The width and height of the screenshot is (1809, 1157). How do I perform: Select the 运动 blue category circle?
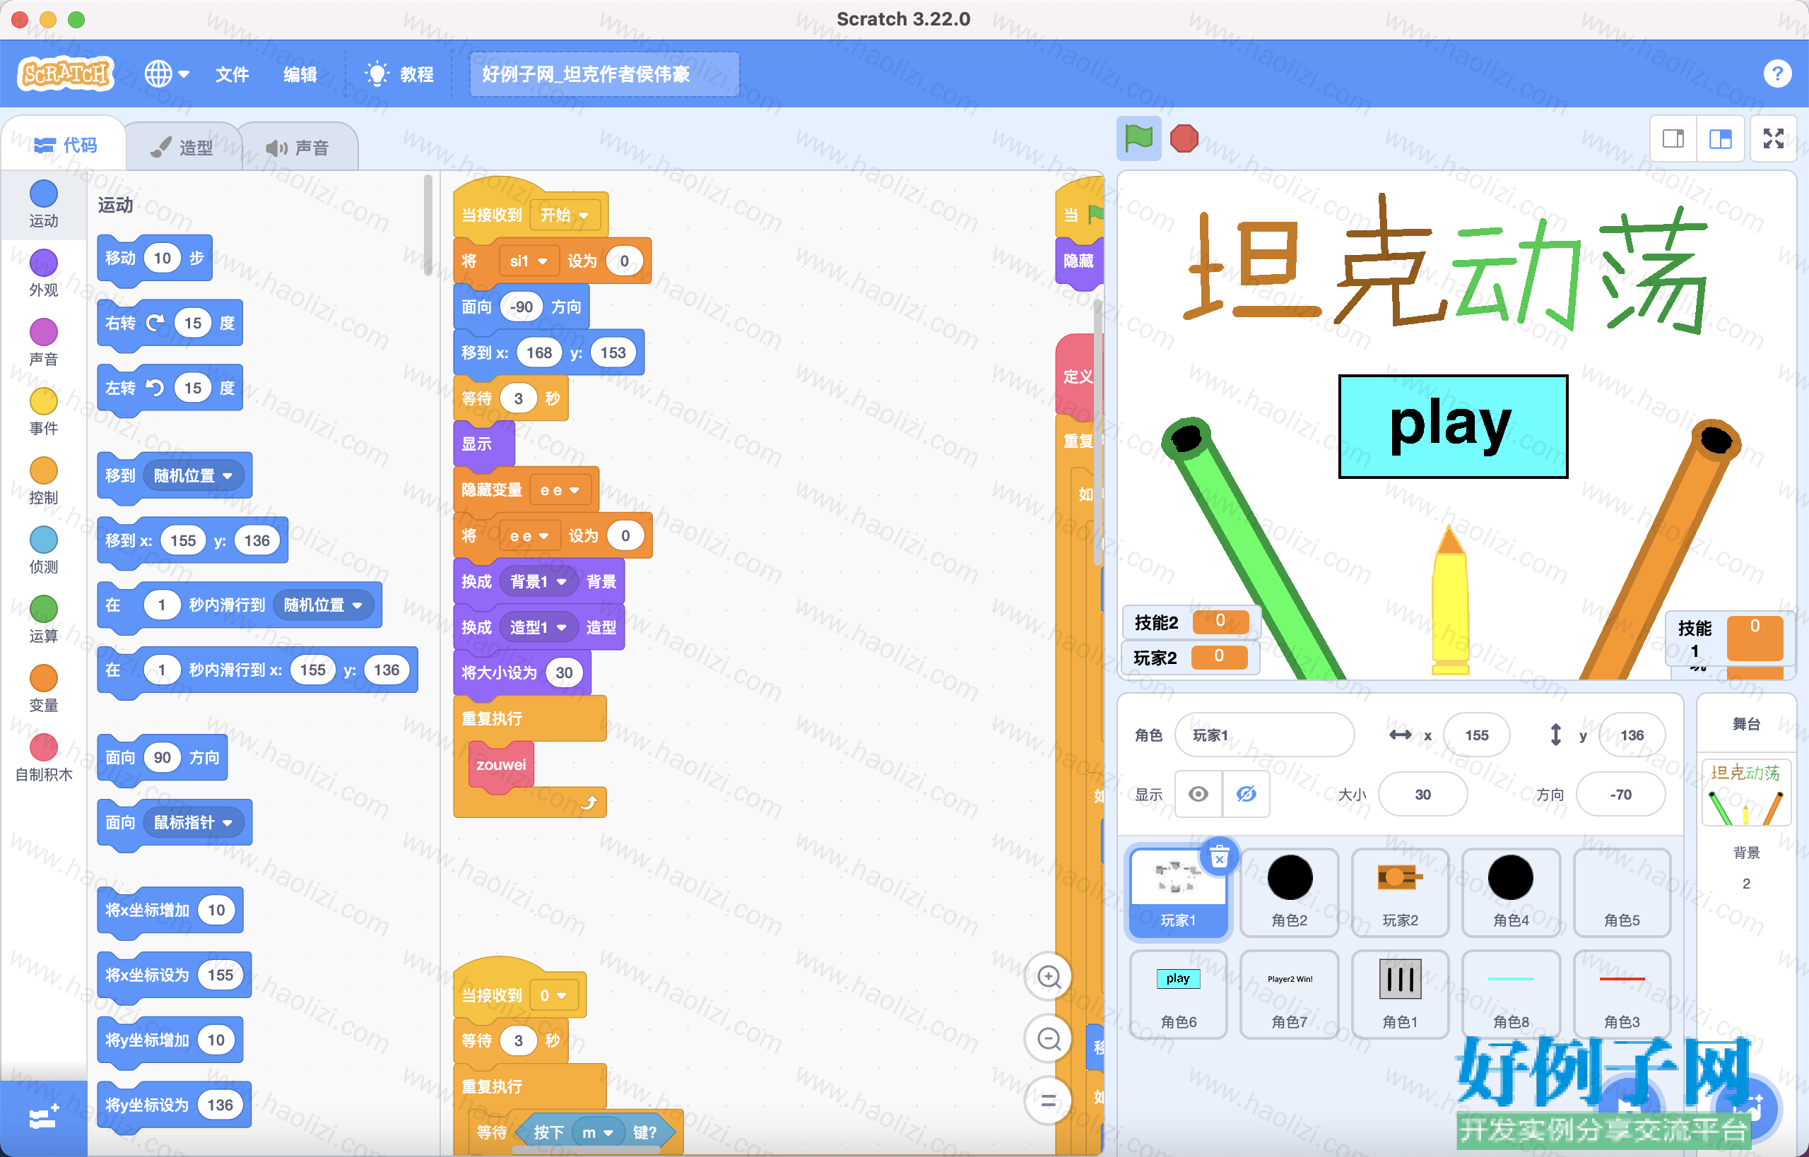tap(44, 193)
